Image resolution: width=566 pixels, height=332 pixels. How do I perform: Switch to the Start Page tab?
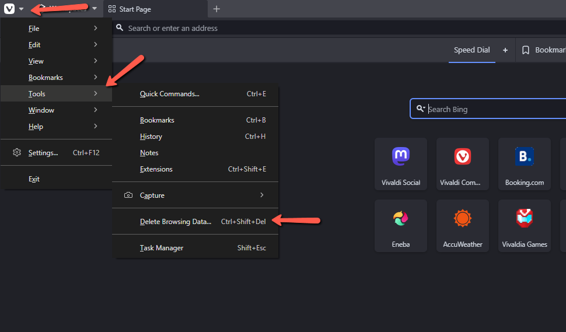(155, 9)
